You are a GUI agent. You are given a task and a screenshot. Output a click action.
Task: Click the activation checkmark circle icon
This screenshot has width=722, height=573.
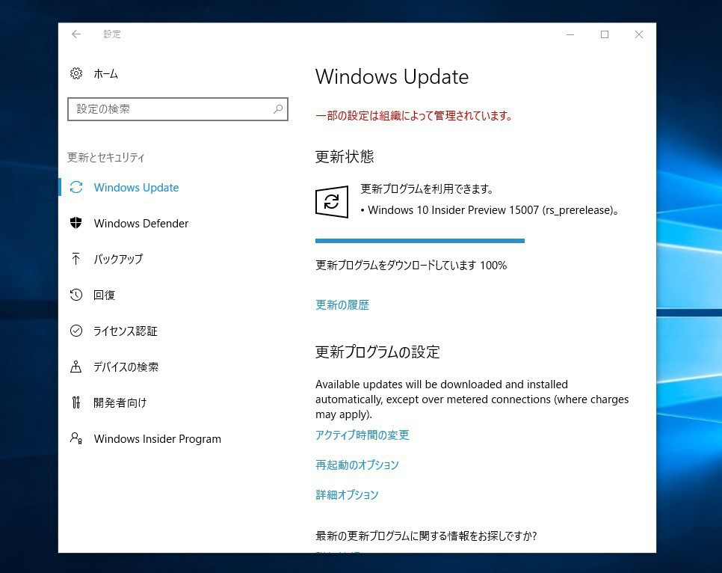tap(76, 331)
